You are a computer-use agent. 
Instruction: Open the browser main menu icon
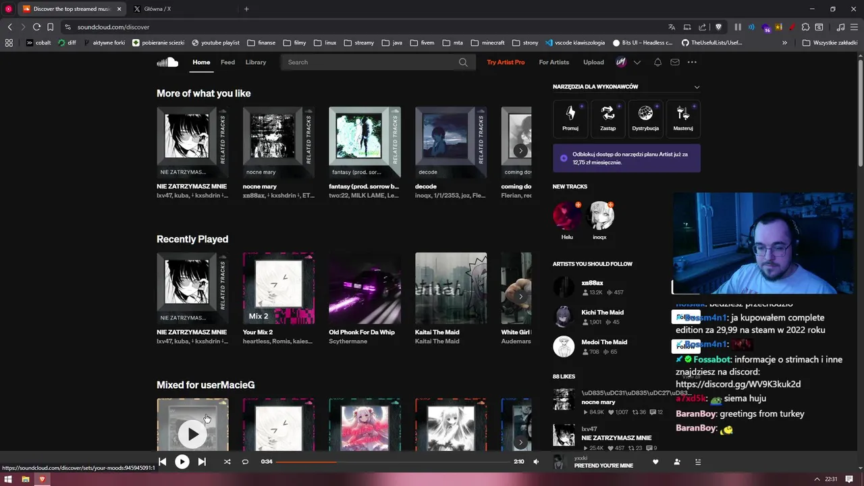point(854,27)
